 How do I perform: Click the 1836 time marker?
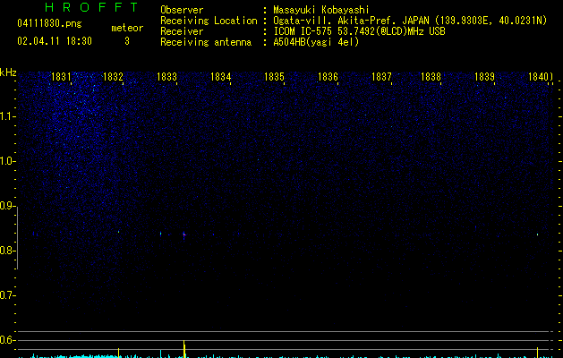coord(328,77)
